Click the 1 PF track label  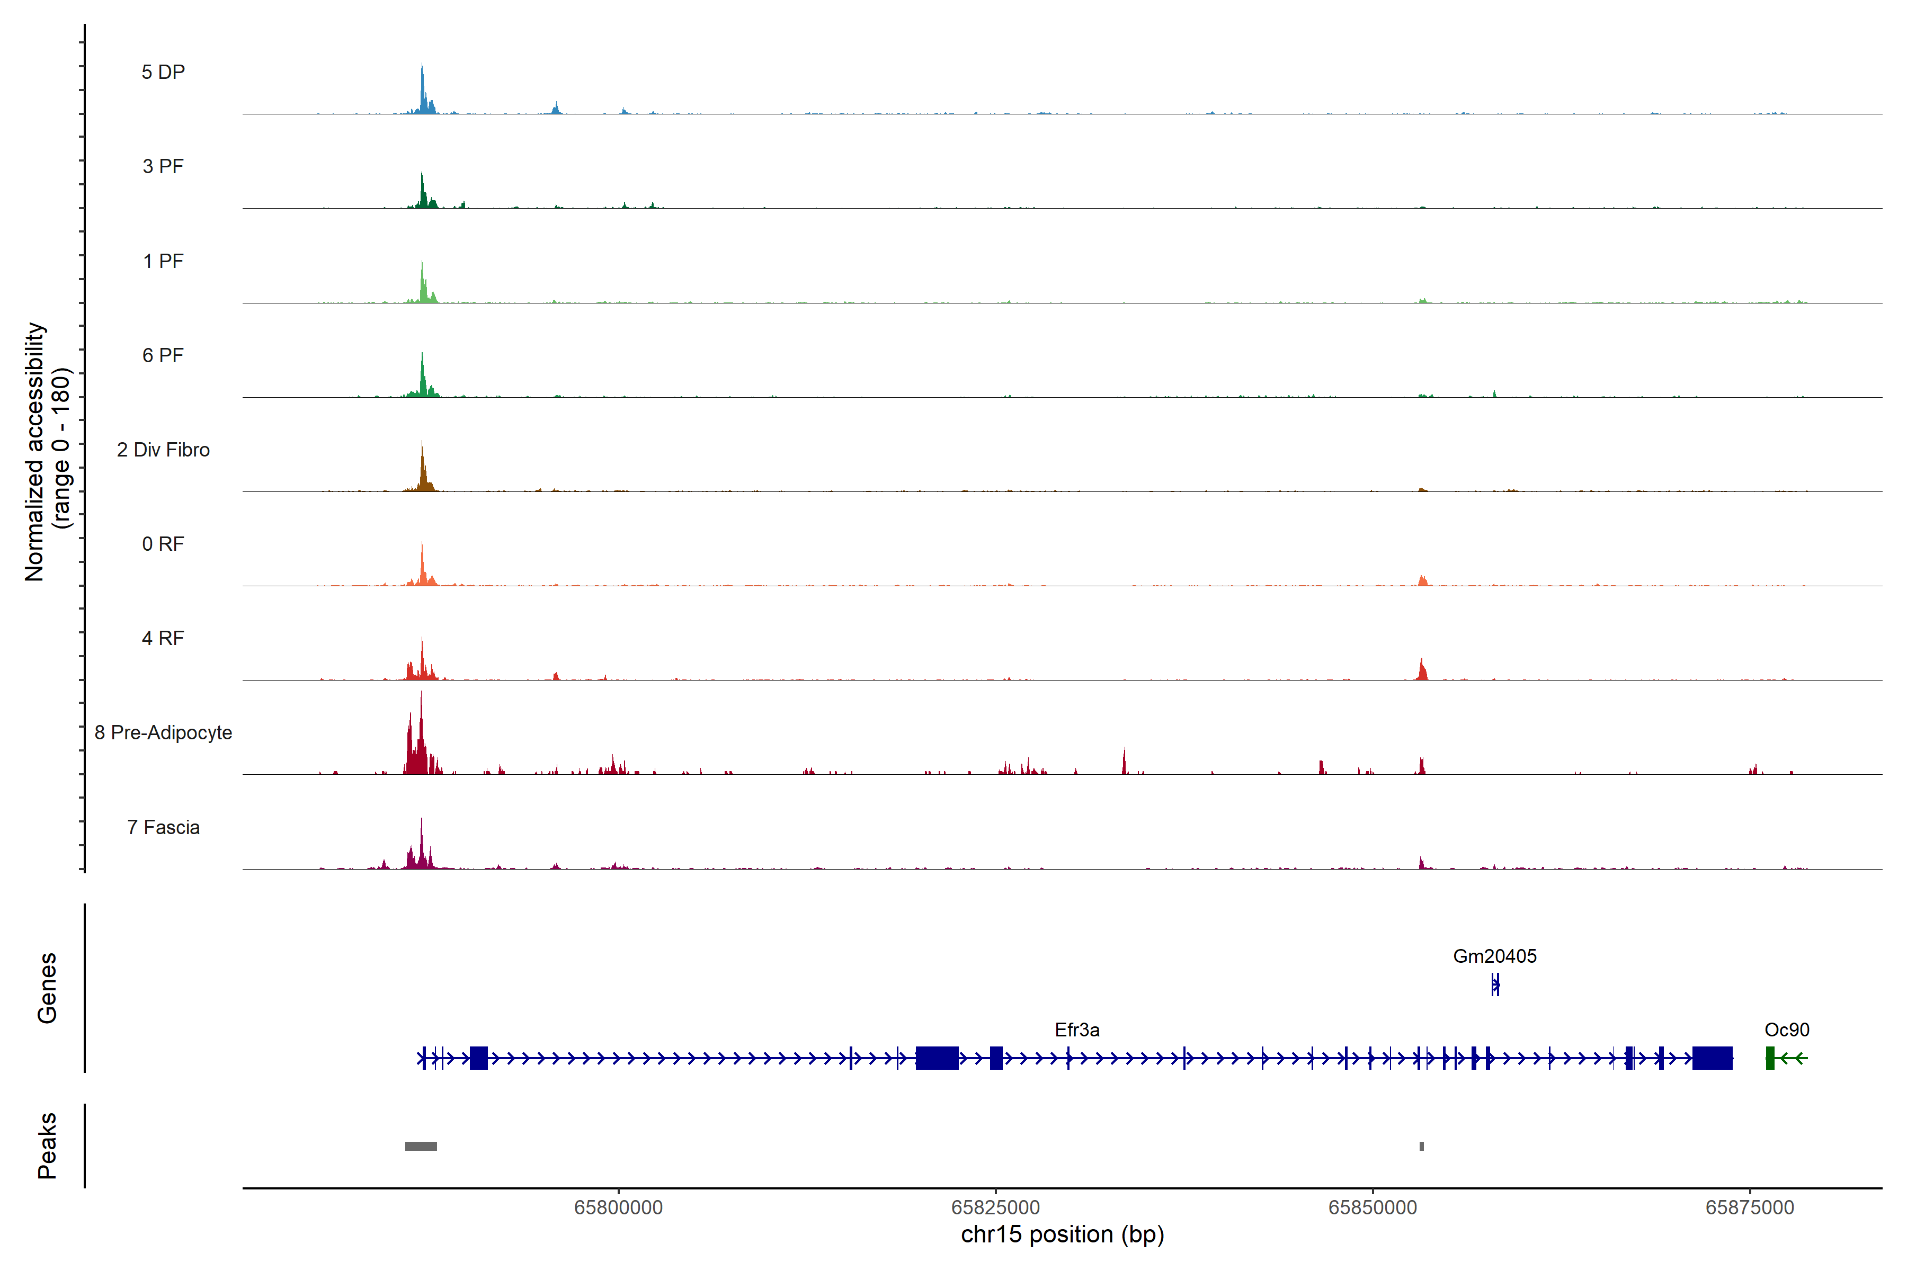coord(163,261)
